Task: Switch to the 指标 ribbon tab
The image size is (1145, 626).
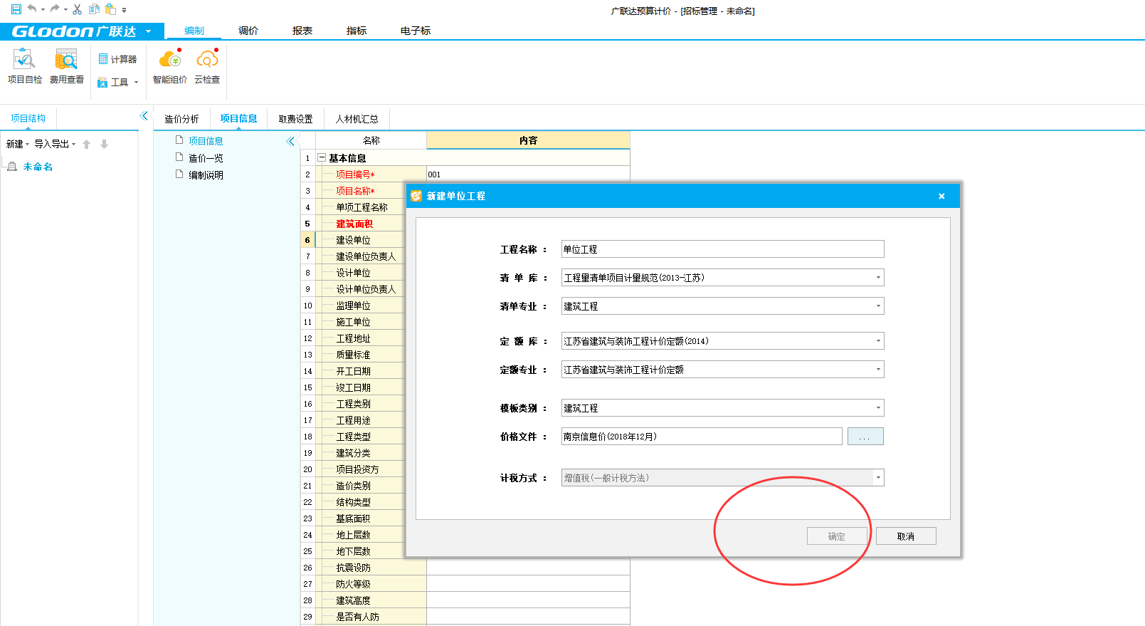Action: [357, 31]
